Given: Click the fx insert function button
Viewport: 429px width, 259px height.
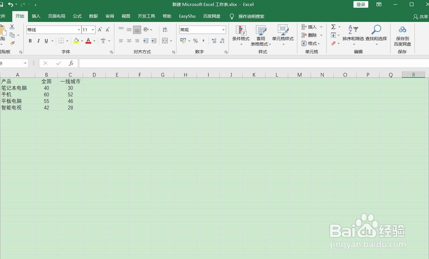Looking at the screenshot, I should click(x=71, y=63).
